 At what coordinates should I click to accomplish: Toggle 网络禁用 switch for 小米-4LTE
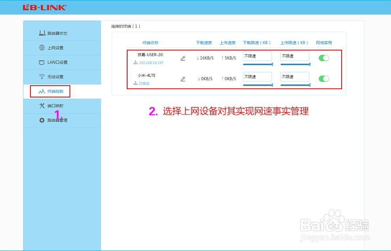pyautogui.click(x=323, y=79)
